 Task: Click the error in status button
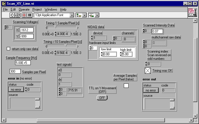coord(16,90)
